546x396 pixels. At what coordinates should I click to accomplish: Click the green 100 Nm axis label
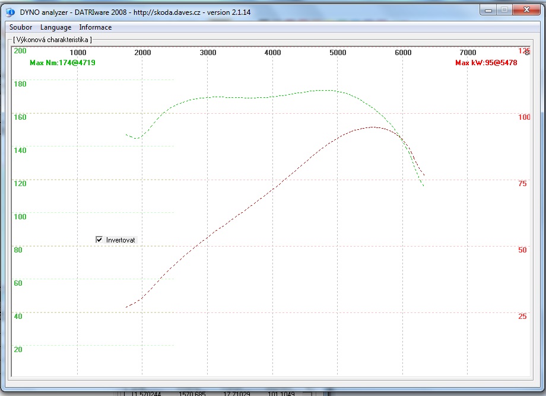pyautogui.click(x=20, y=216)
